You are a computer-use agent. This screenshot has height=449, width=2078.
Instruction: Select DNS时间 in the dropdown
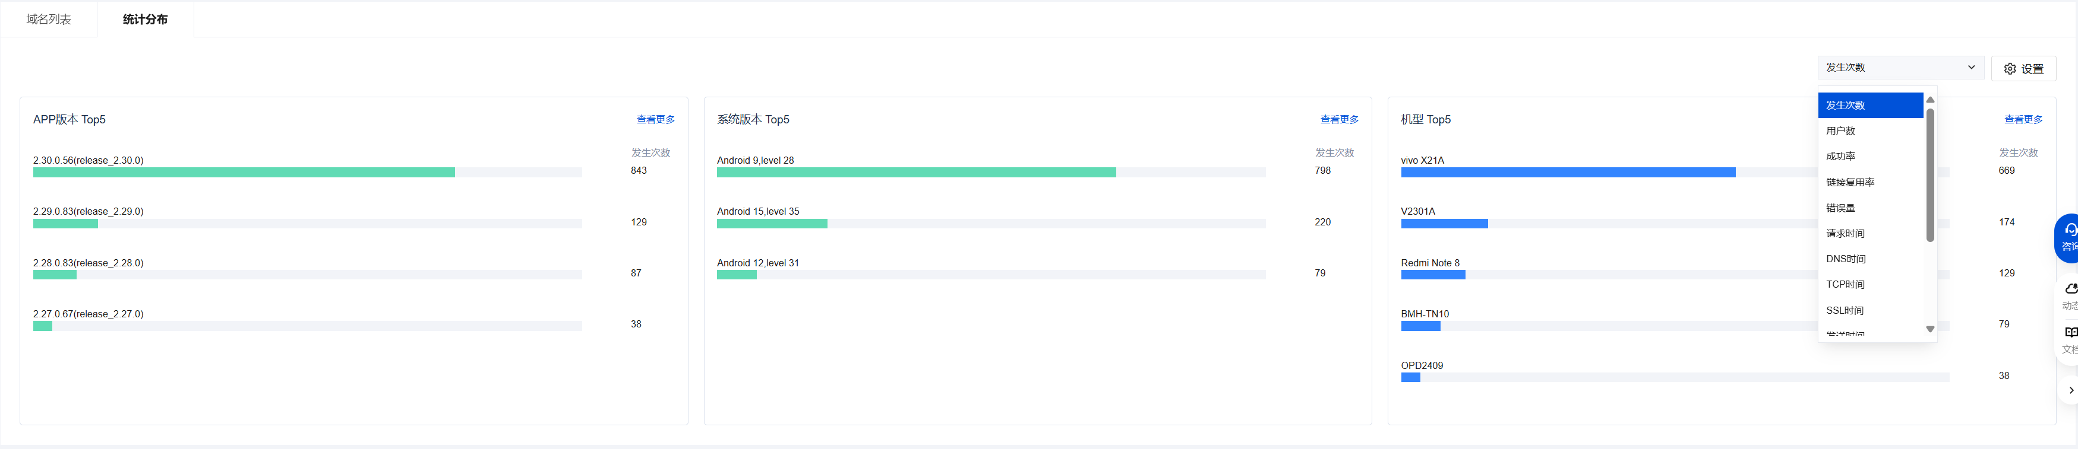pos(1846,259)
